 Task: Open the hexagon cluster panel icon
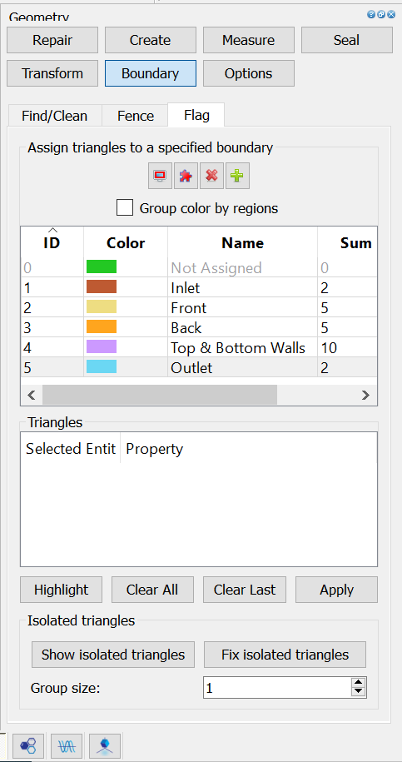[28, 745]
